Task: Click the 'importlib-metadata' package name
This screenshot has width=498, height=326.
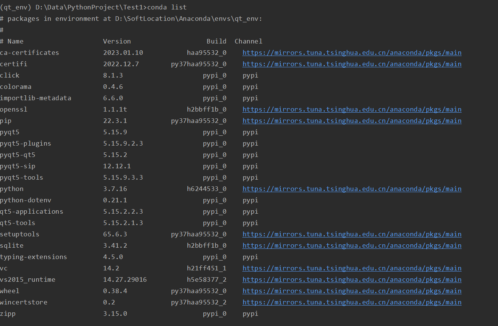Action: click(36, 98)
